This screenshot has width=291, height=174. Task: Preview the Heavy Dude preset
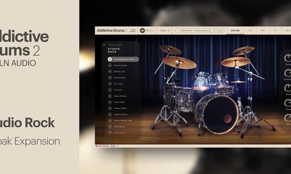[110, 108]
